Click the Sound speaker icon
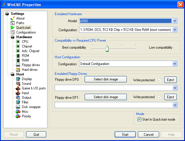This screenshot has height=141, width=185. tap(18, 84)
